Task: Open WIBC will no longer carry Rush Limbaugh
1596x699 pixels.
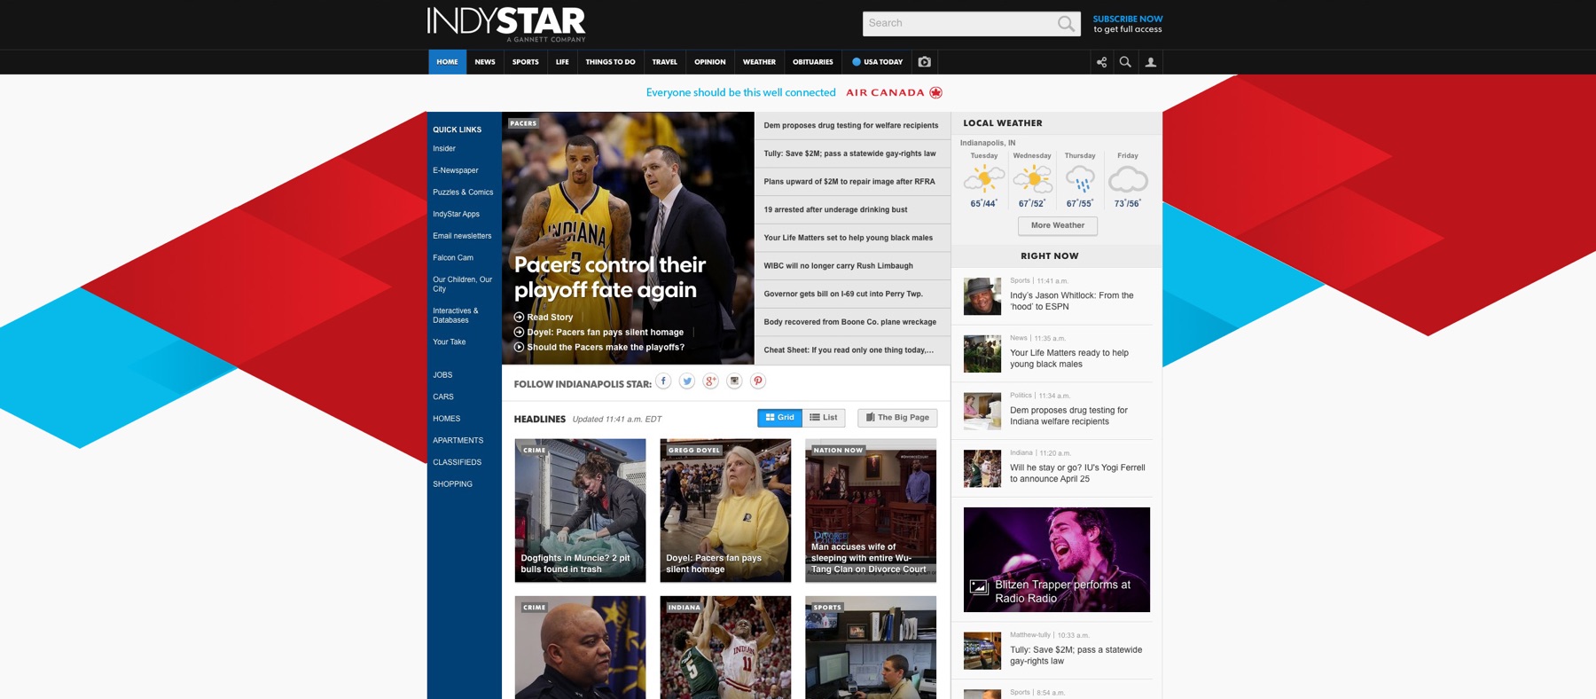Action: 839,266
